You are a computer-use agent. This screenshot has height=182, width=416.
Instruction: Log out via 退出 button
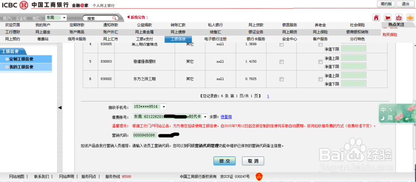tap(405, 4)
